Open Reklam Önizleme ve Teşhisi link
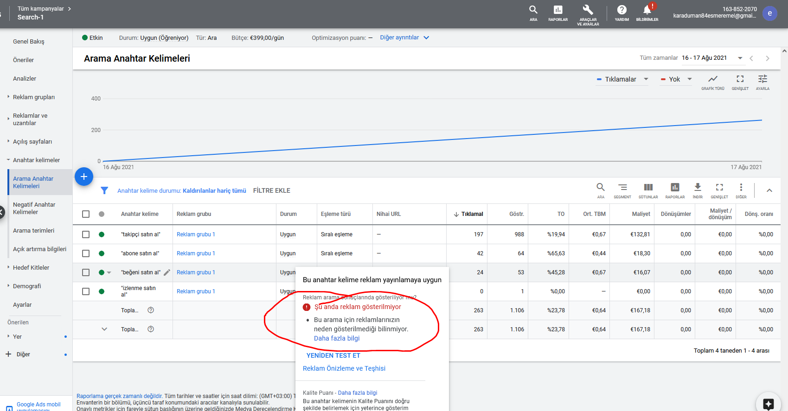 pos(344,368)
